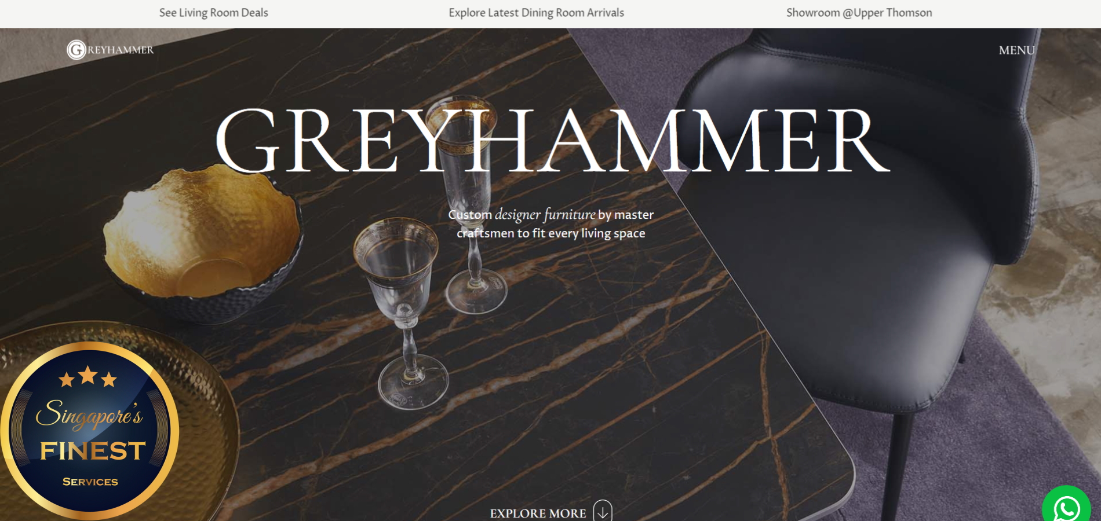1101x521 pixels.
Task: Open Explore Latest Dining Room Arrivals
Action: [536, 13]
